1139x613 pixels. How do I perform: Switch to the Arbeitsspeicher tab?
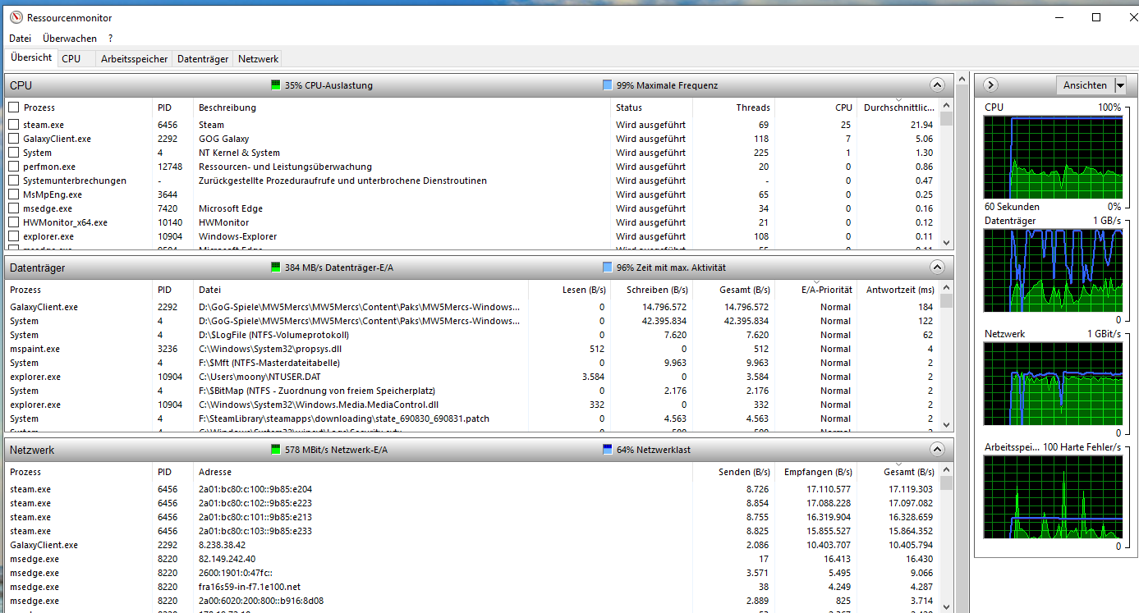pyautogui.click(x=135, y=59)
